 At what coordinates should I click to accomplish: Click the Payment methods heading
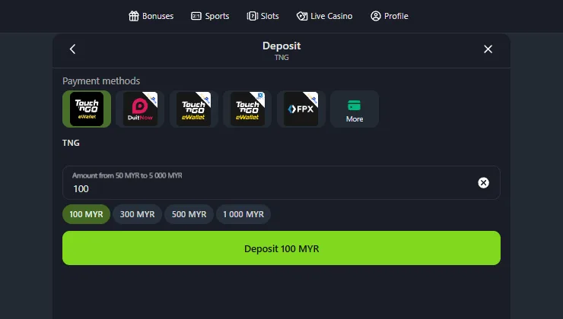coord(101,81)
